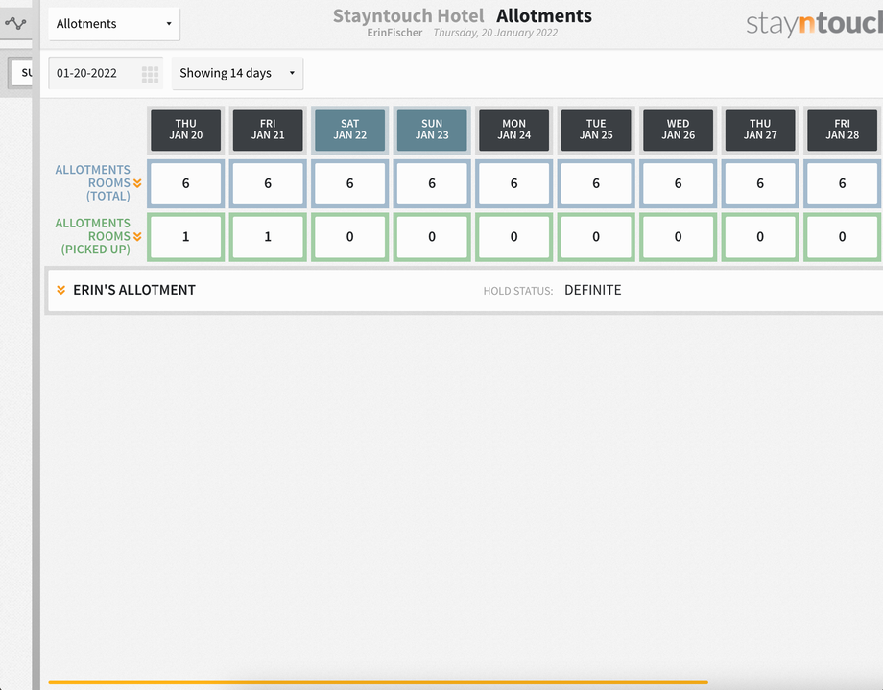The width and height of the screenshot is (883, 690).
Task: Click total rooms cell for Thu Jan 20
Action: tap(186, 183)
